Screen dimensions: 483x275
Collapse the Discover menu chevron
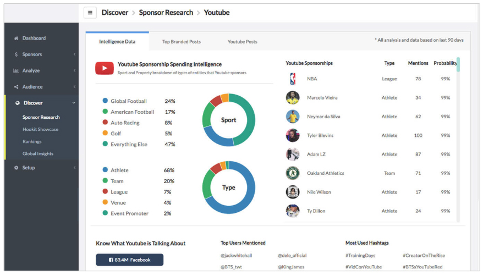[74, 103]
